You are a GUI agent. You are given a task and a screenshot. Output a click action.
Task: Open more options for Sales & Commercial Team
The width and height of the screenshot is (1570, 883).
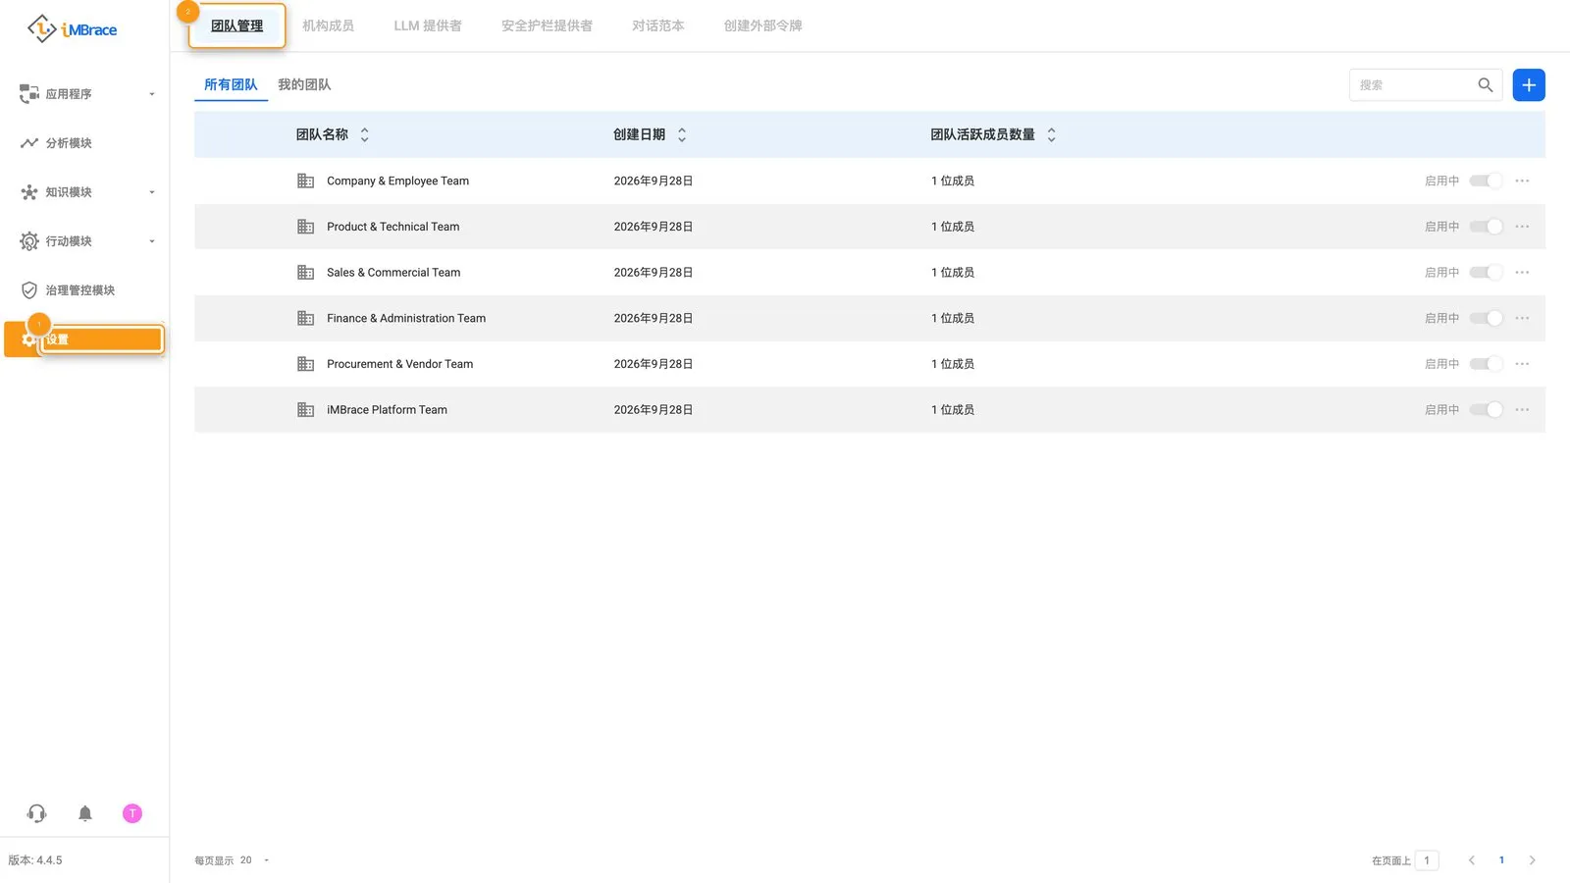[x=1522, y=273]
